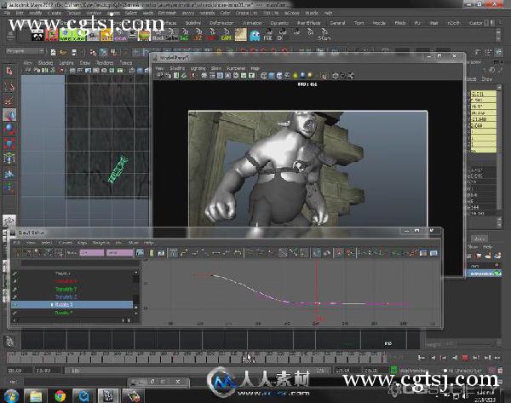
Task: Open Google Chrome from the taskbar
Action: tap(60, 396)
